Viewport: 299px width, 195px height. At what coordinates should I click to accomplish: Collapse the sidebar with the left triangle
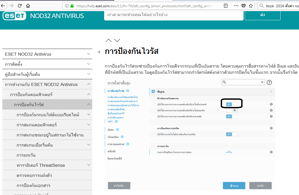(99, 52)
